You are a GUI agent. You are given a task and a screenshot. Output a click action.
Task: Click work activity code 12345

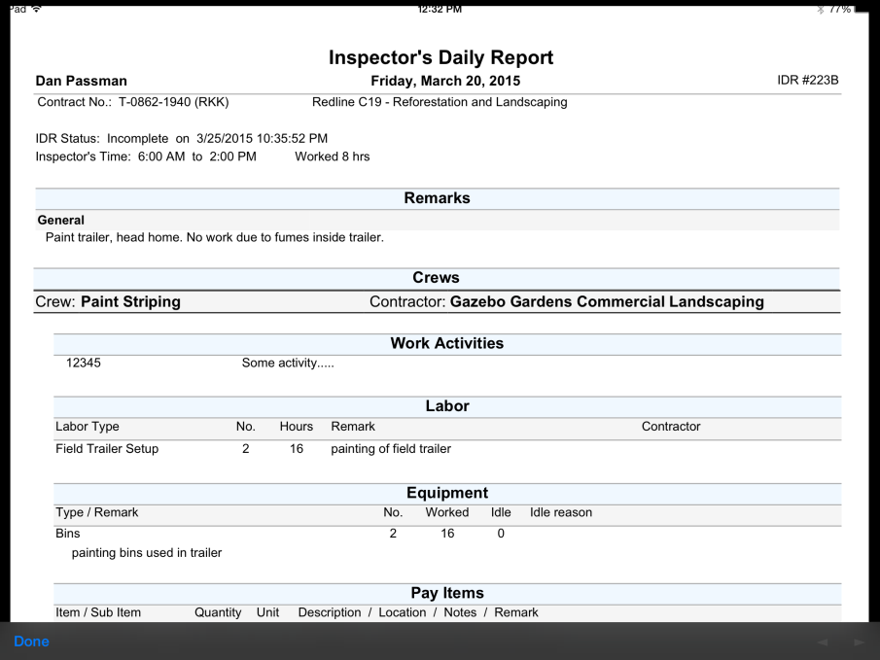[x=83, y=364]
